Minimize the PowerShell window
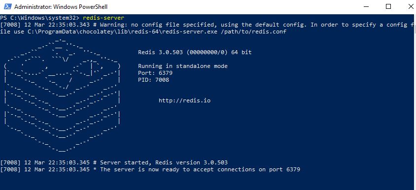 click(x=367, y=6)
